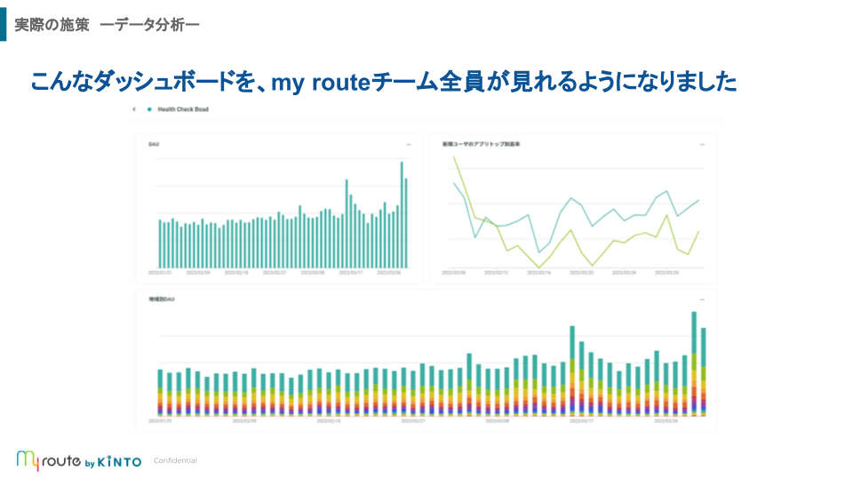
Task: Click the my route by KINTO logo
Action: pos(78,460)
